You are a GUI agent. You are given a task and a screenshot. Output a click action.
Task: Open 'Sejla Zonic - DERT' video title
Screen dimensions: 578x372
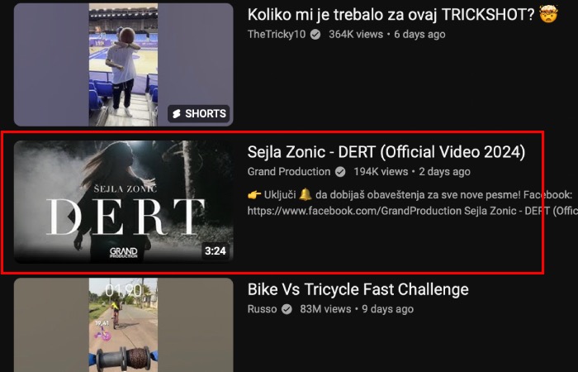click(386, 152)
